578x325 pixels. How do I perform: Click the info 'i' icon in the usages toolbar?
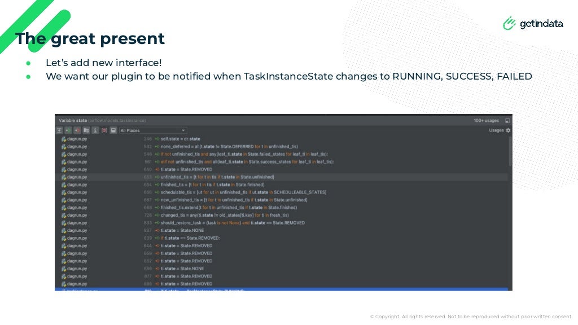pos(95,130)
